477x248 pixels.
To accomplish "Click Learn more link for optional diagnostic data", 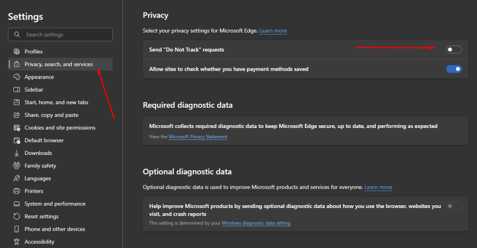I will click(378, 187).
